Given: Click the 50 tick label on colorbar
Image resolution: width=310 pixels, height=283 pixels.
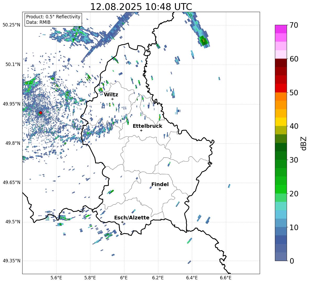Looking at the screenshot, I should (294, 93).
